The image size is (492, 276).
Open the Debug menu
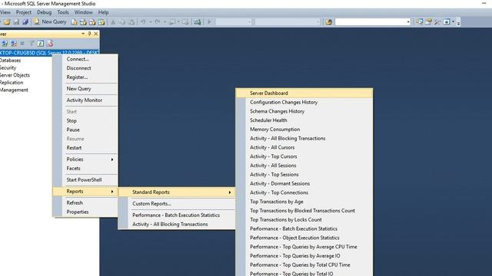click(x=45, y=12)
